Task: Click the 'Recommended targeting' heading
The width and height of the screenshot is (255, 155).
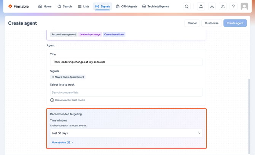Action: point(66,114)
